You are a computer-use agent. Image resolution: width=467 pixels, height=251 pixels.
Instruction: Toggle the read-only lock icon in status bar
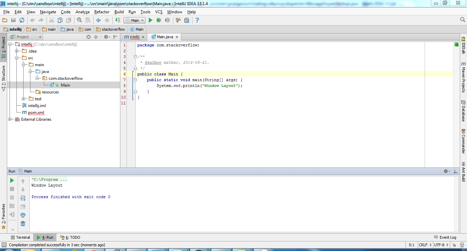pyautogui.click(x=454, y=245)
